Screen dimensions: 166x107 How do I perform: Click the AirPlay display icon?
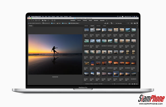pyautogui.click(x=120, y=16)
